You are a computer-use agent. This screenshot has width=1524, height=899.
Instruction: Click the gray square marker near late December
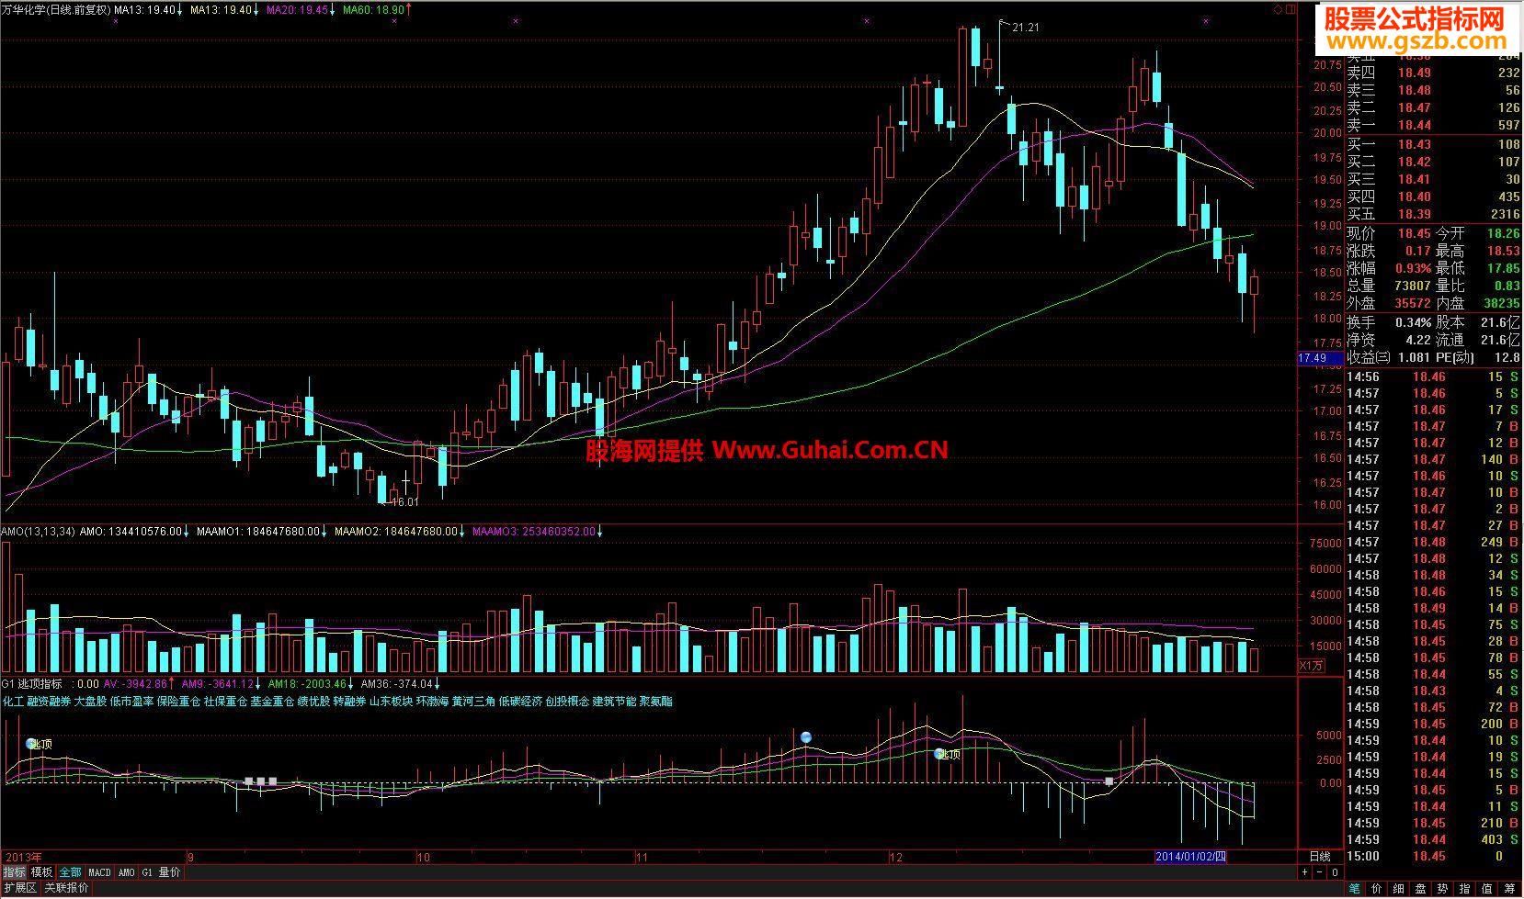[x=1109, y=781]
